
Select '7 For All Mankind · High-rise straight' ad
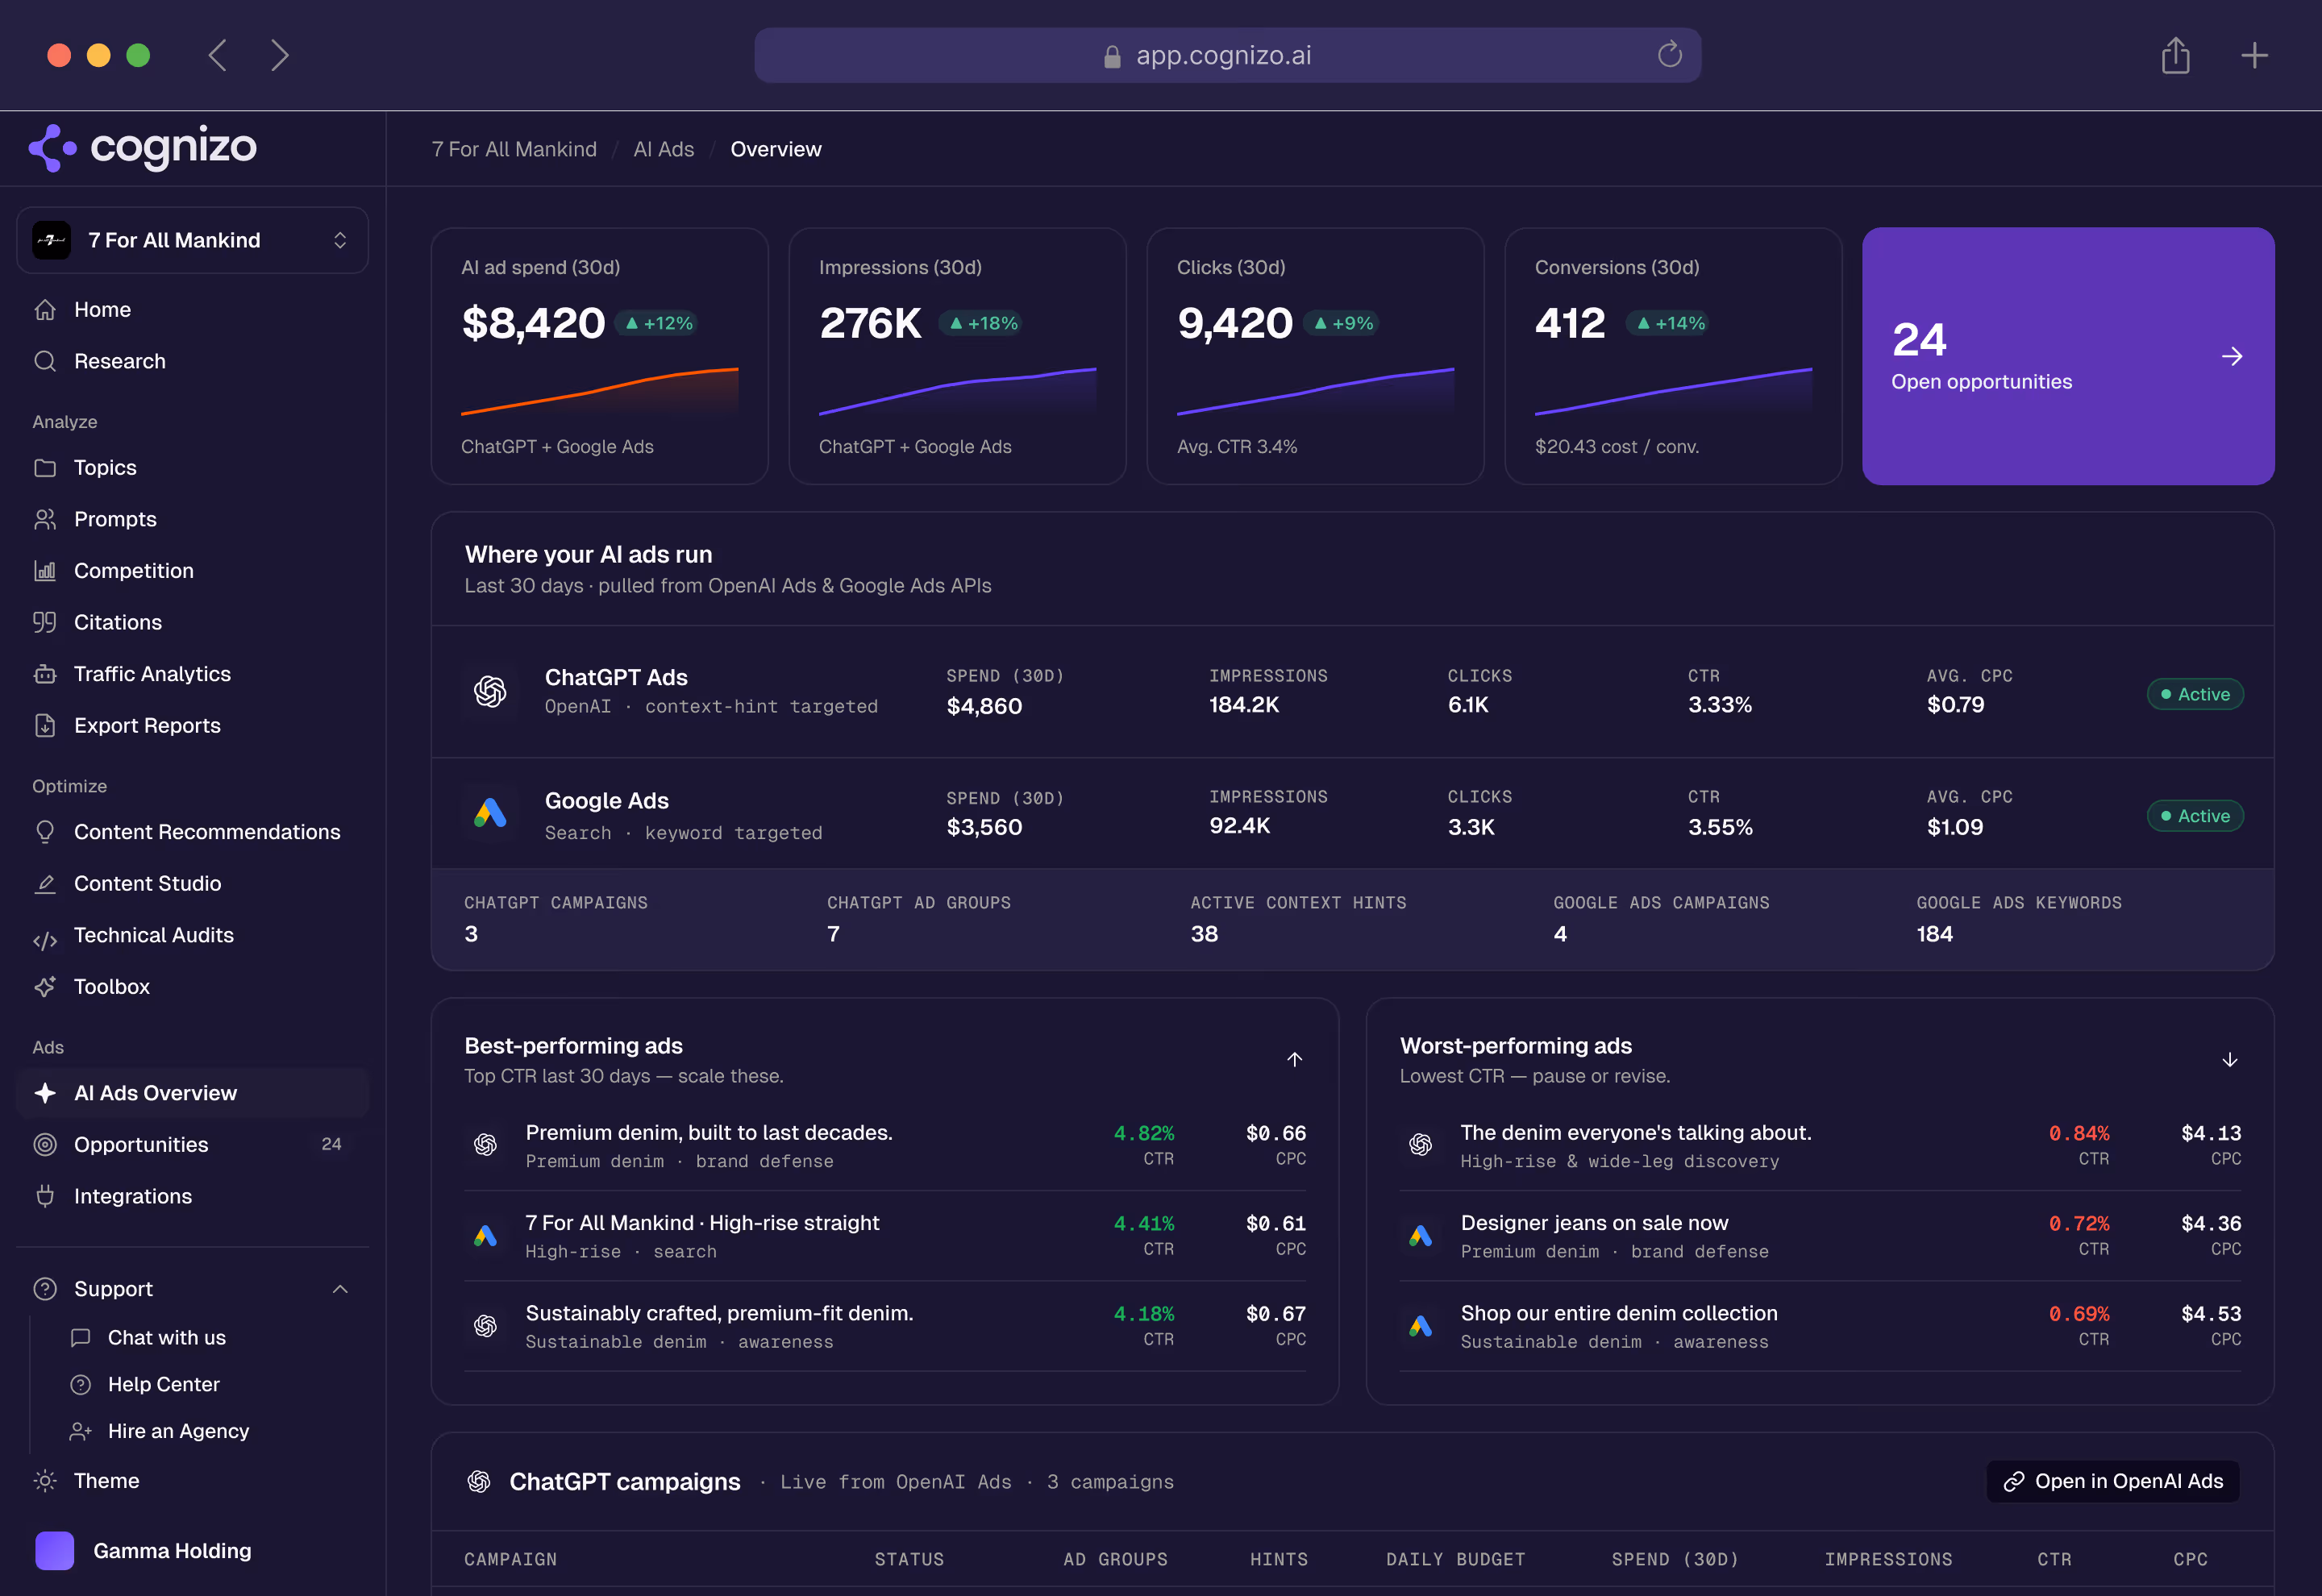click(x=885, y=1237)
